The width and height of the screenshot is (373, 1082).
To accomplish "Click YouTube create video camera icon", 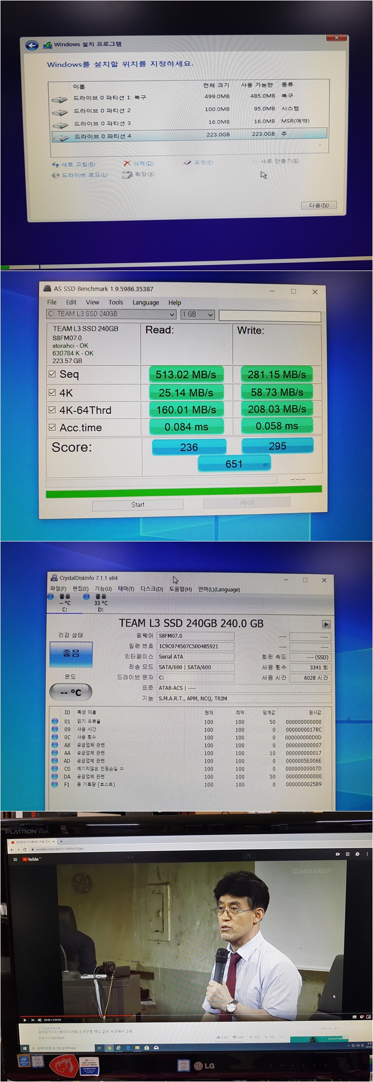I will click(338, 854).
